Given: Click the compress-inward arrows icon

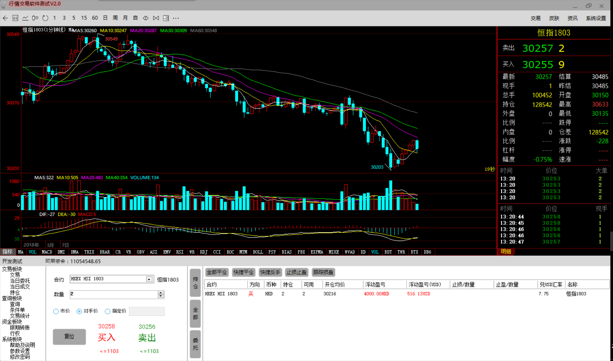Looking at the screenshot, I should click(156, 18).
